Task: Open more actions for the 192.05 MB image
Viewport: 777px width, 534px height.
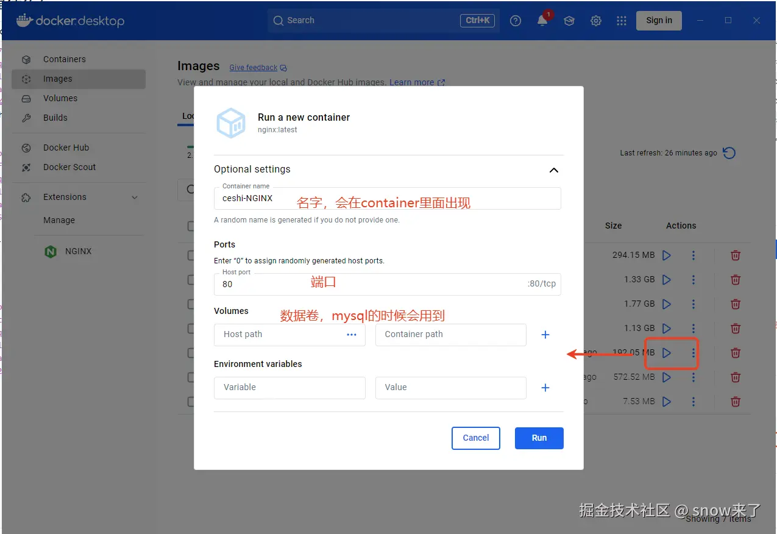Action: click(x=694, y=353)
